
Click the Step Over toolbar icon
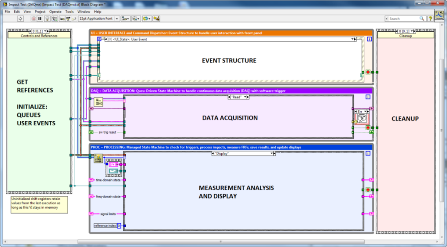(68, 18)
